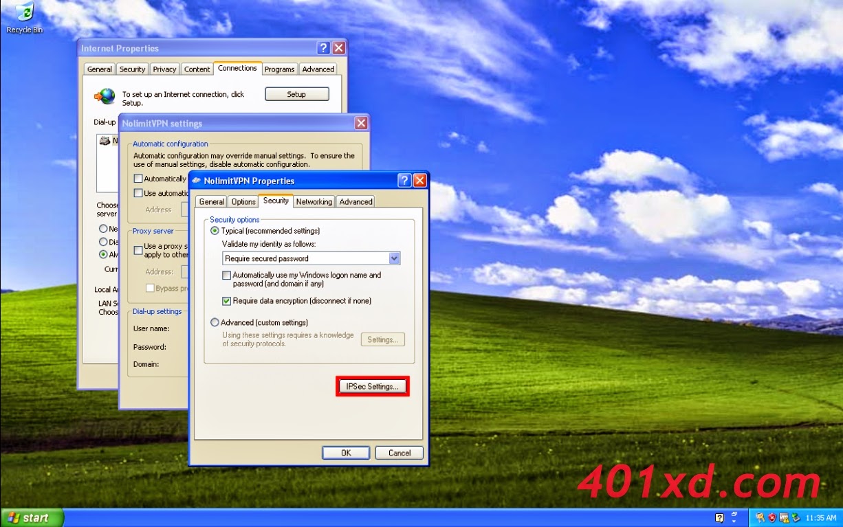Open Privacy tab in Internet Properties
The image size is (843, 527).
(x=164, y=69)
